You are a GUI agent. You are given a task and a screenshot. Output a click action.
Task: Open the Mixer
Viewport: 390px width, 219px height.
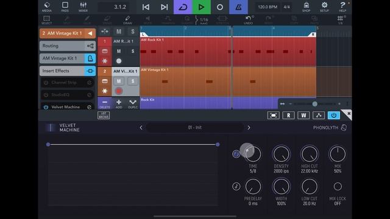tap(83, 7)
